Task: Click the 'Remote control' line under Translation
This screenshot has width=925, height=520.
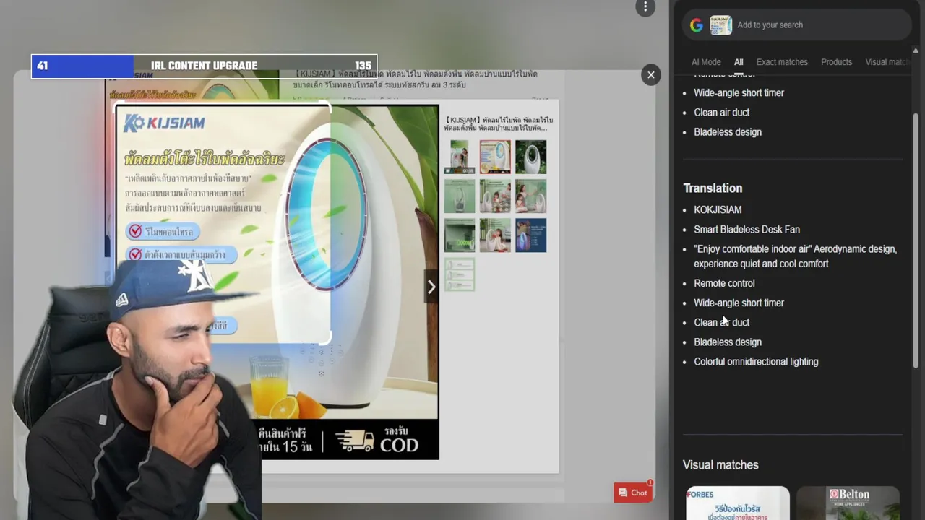Action: coord(724,283)
